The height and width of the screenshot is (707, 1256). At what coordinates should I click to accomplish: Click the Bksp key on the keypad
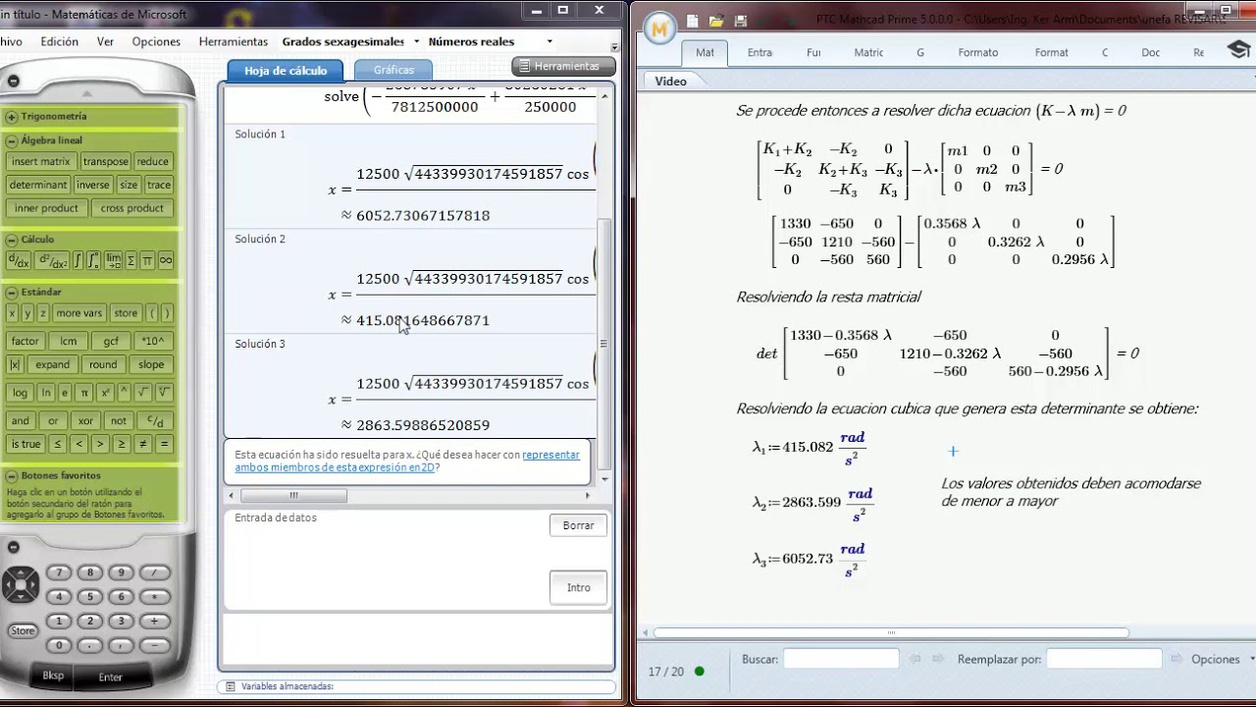click(x=53, y=676)
